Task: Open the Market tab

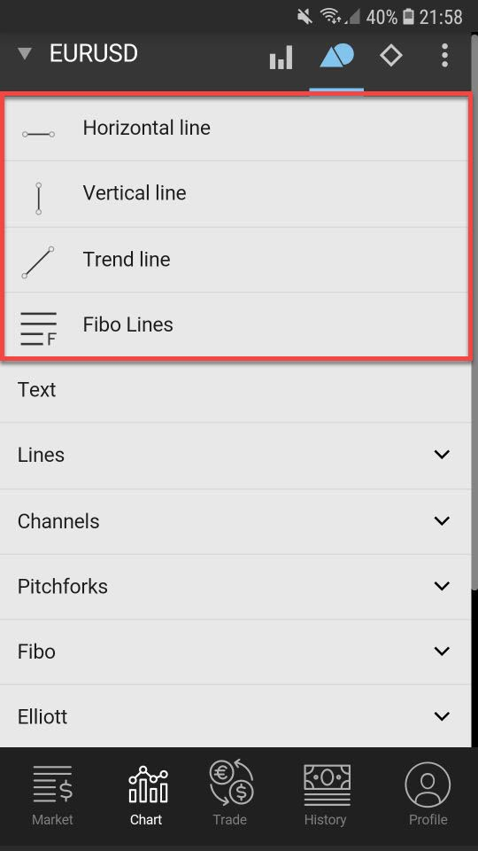Action: click(x=52, y=795)
